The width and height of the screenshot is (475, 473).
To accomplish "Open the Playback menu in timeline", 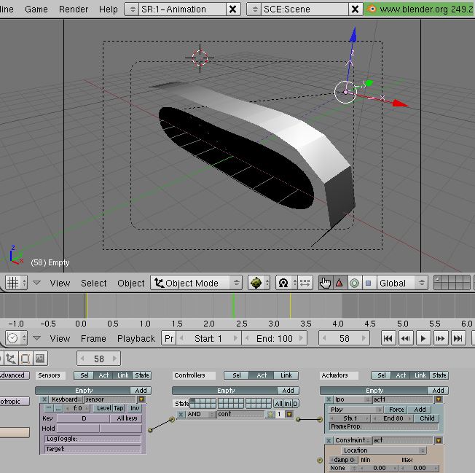I will (x=136, y=338).
